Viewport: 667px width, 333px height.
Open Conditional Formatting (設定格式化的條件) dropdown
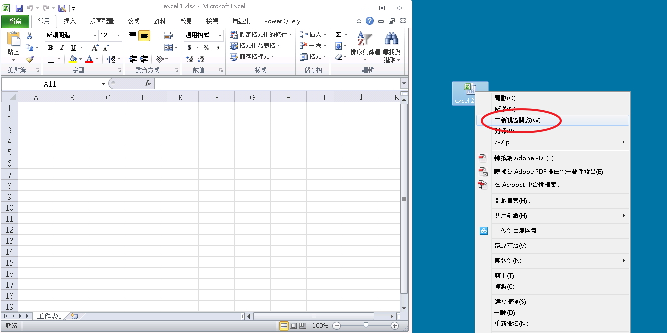[x=261, y=35]
